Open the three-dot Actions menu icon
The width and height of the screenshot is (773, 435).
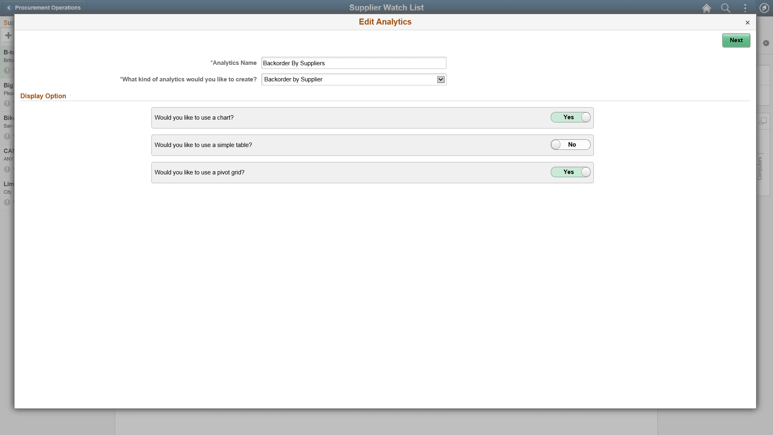[x=745, y=8]
